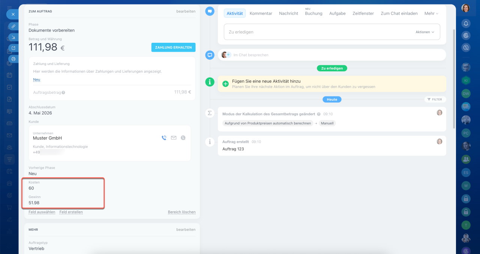
Task: Click the chat icon for Muster GmbH
Action: click(x=183, y=138)
